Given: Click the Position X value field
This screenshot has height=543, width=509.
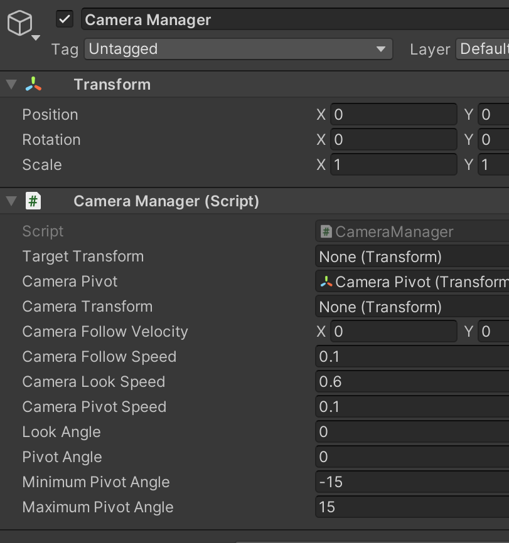Looking at the screenshot, I should pos(394,115).
